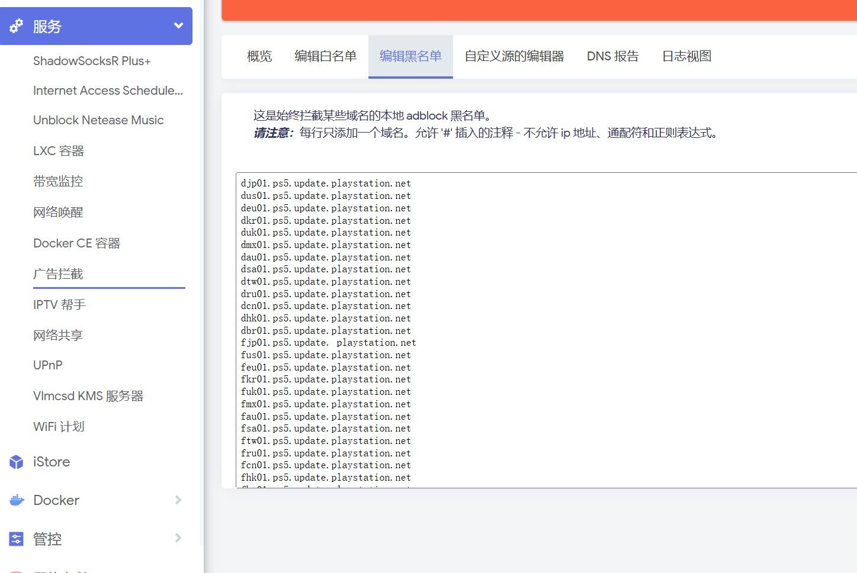857x573 pixels.
Task: Click the djp01.ps5.update.playstation.net line
Action: coord(326,184)
